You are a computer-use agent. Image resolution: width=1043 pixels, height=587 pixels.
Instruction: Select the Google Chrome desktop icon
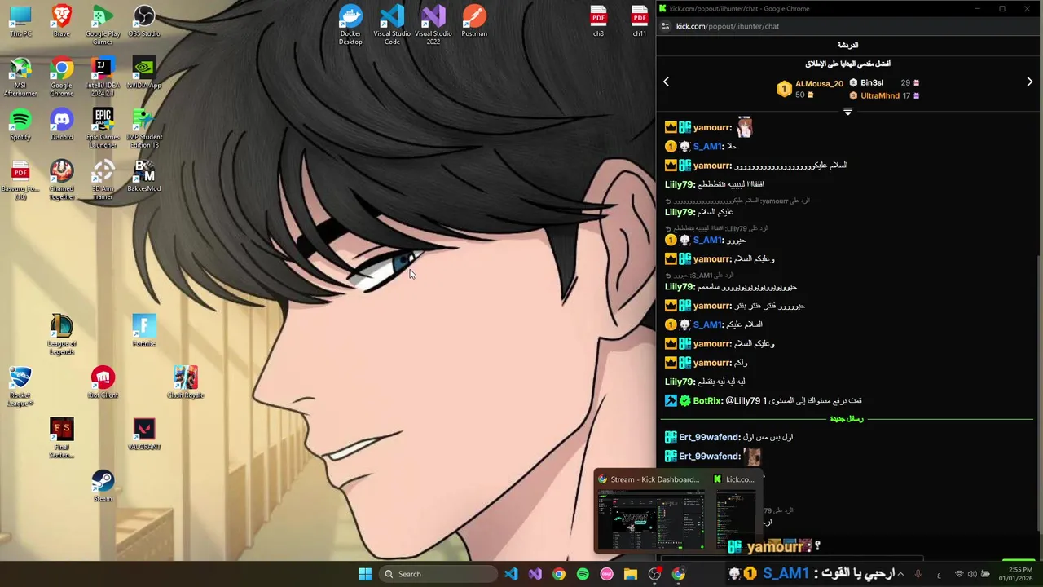point(61,77)
